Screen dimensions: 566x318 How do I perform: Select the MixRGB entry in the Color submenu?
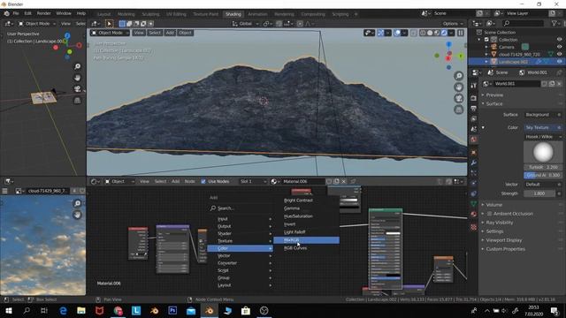point(306,240)
